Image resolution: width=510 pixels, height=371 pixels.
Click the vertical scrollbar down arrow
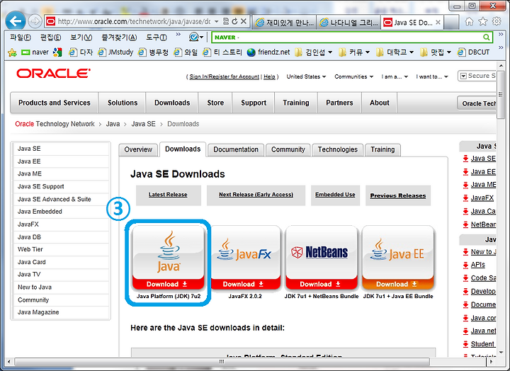click(501, 352)
